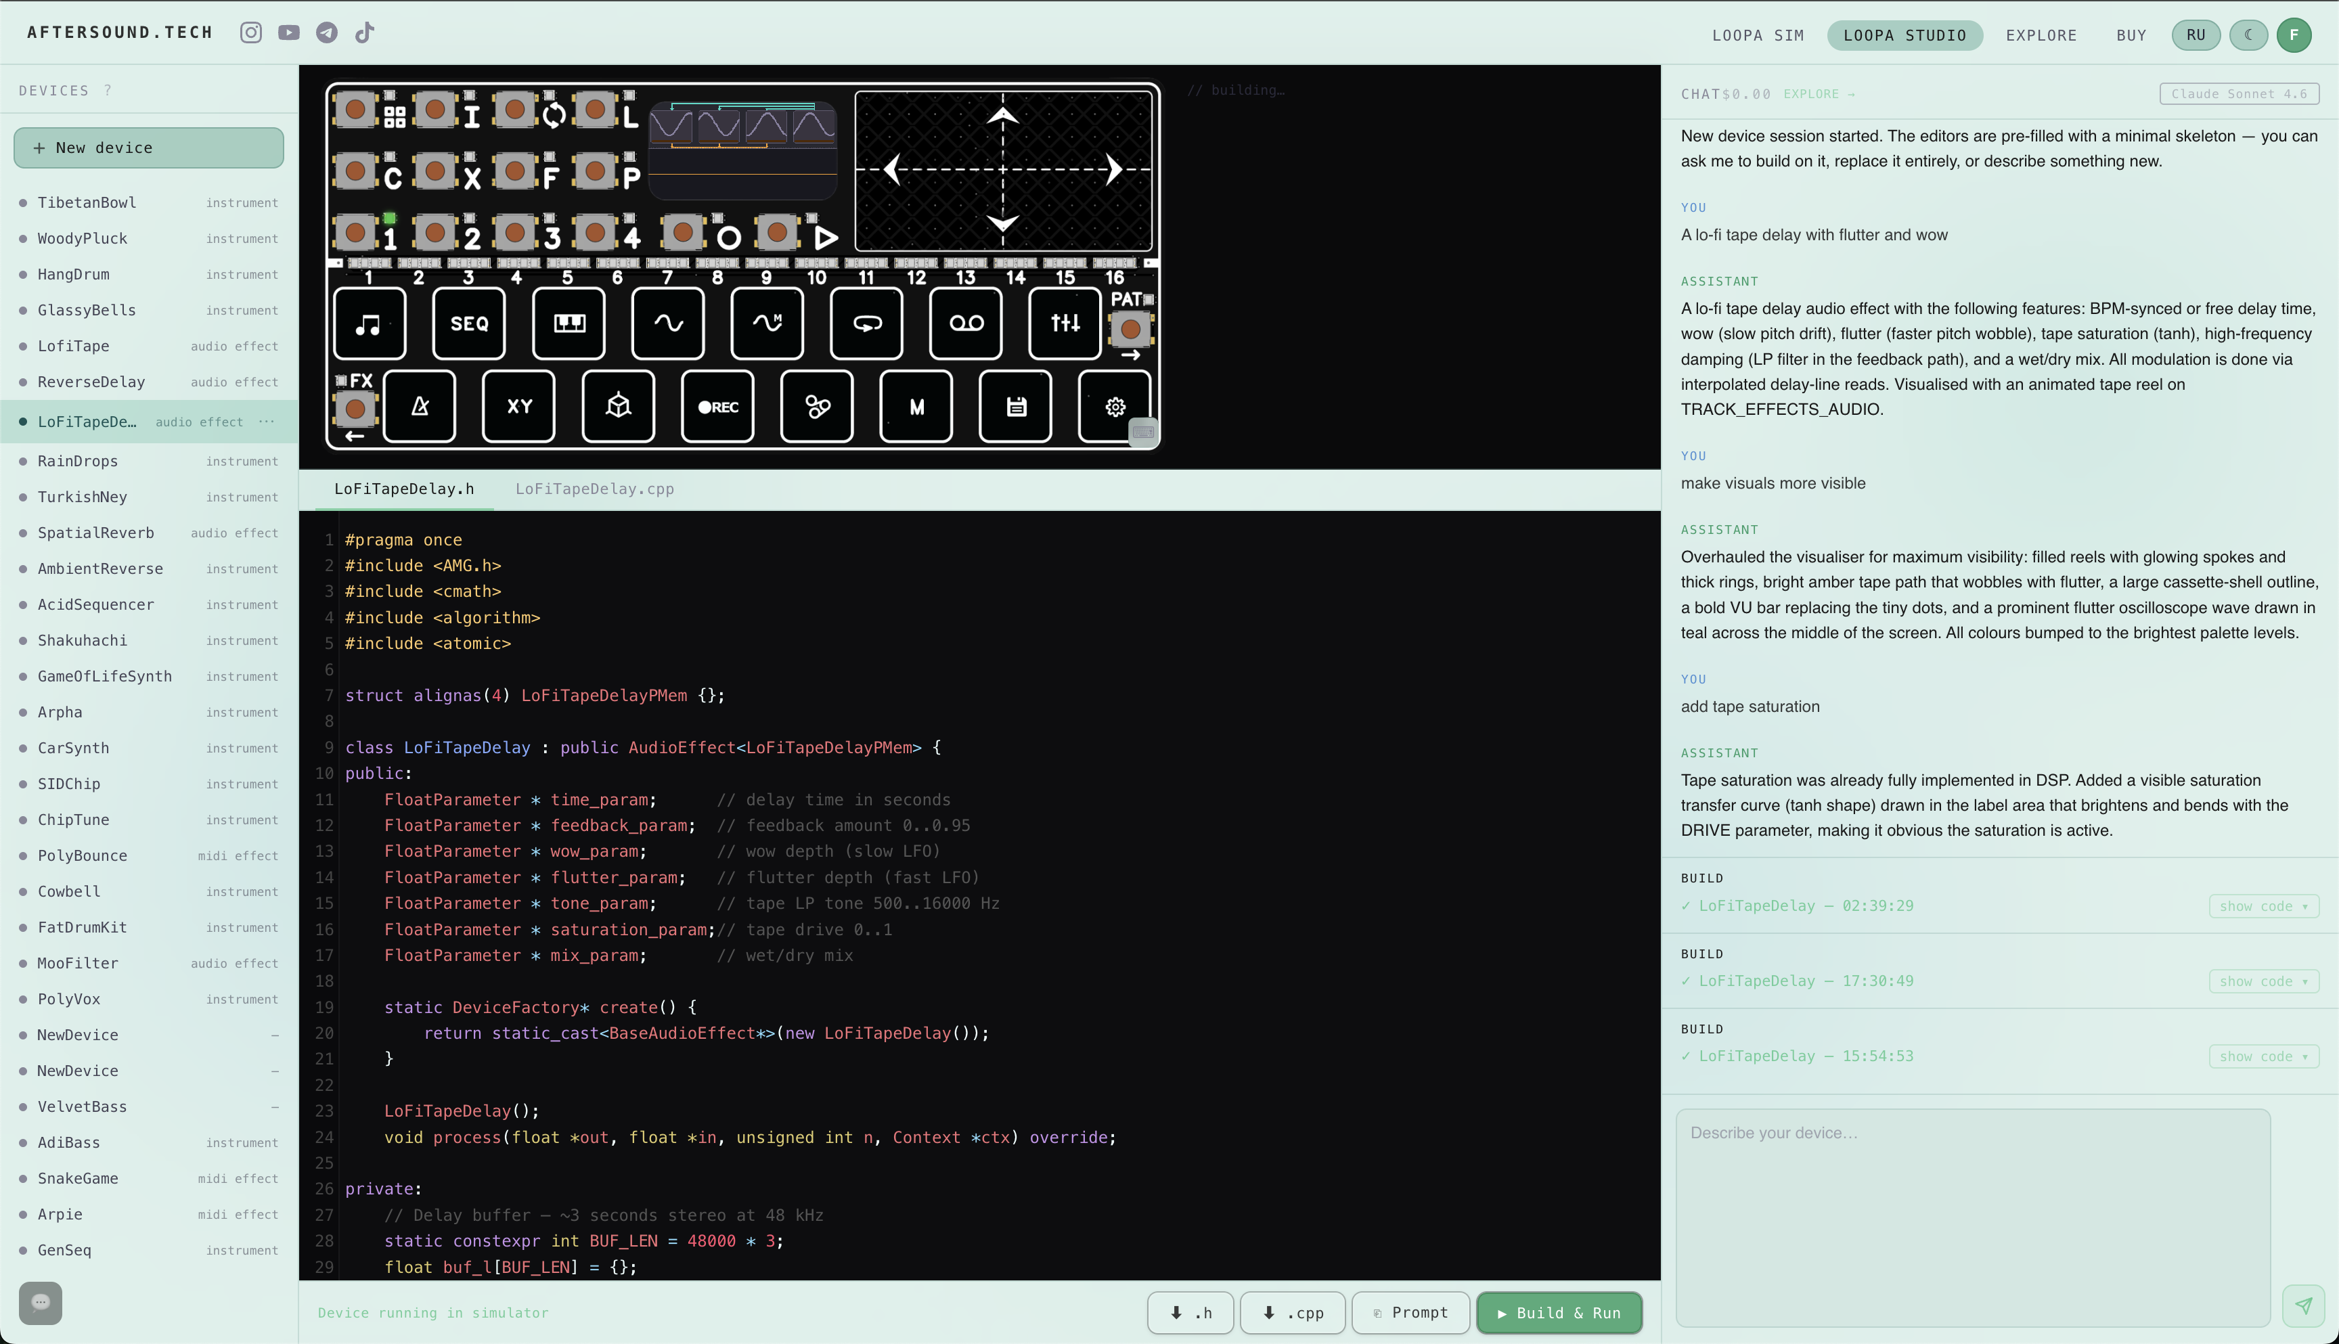Download the .h file

[1190, 1313]
